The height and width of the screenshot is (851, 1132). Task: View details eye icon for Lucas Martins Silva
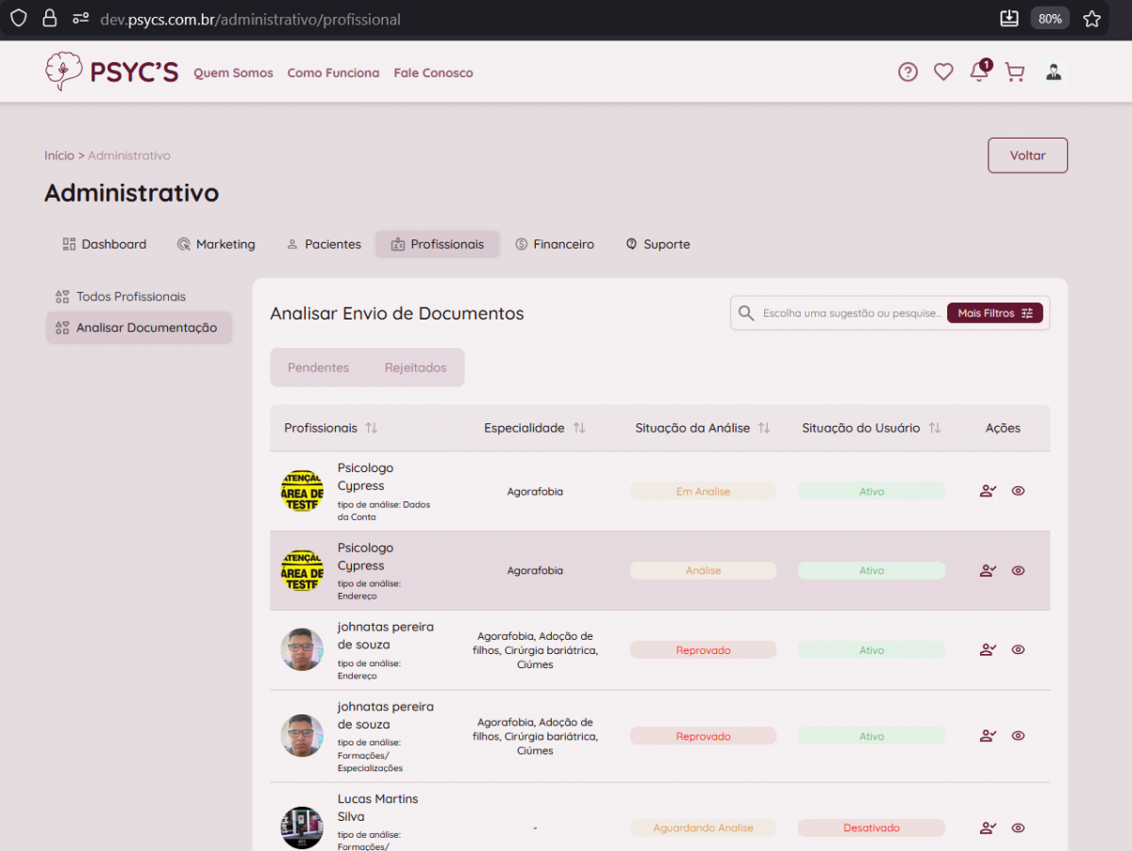click(1018, 827)
